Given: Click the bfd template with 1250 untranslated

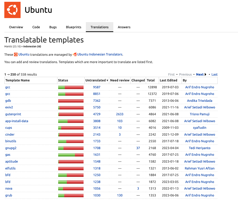Looking at the screenshot, I should [x=8, y=175].
